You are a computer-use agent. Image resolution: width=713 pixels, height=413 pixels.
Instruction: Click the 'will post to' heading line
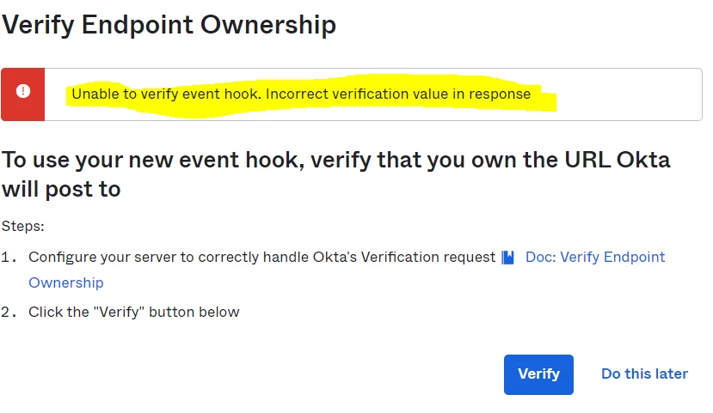click(61, 189)
